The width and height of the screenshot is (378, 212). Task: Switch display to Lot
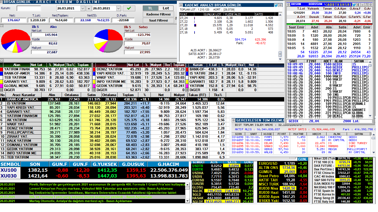[166, 8]
